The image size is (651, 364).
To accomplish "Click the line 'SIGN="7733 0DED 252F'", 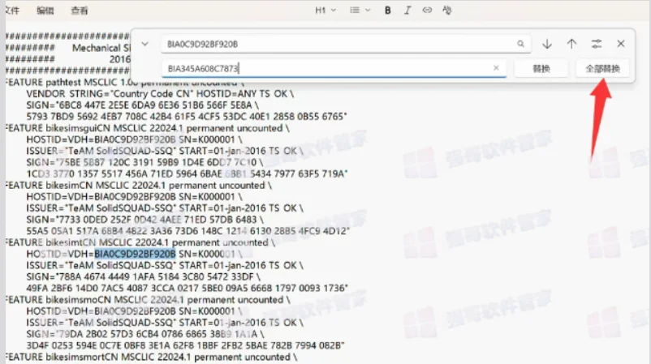I will point(144,220).
